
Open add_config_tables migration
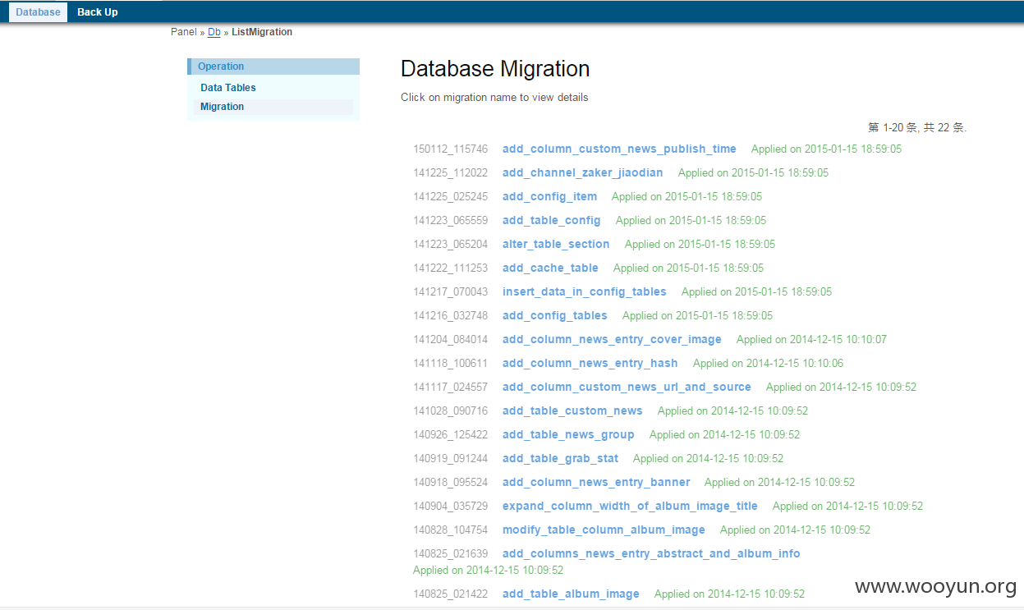555,315
